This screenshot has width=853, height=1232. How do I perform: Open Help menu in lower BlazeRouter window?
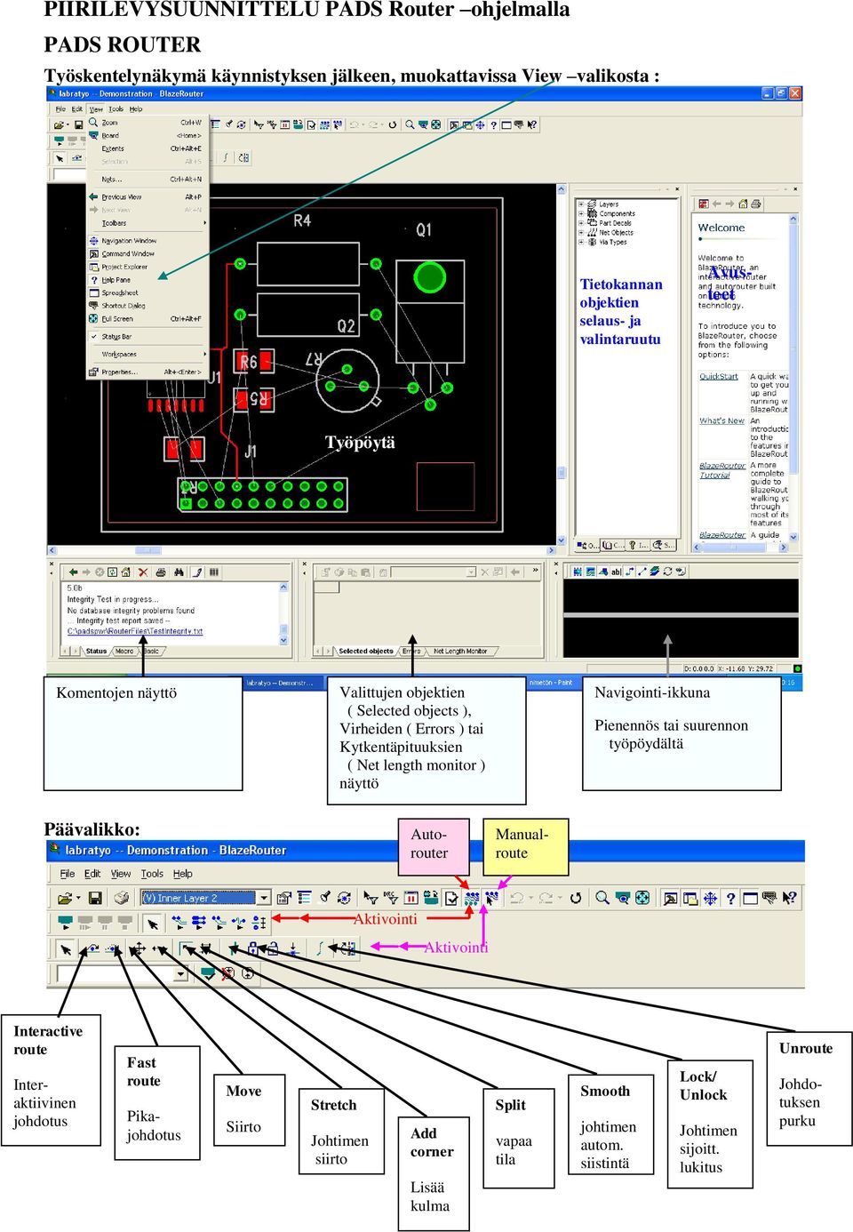(x=182, y=874)
